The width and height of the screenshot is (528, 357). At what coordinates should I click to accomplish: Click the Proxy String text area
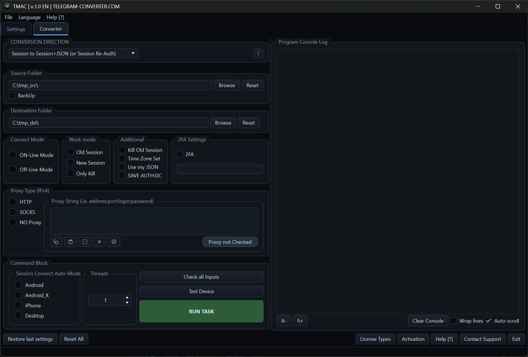pos(154,221)
